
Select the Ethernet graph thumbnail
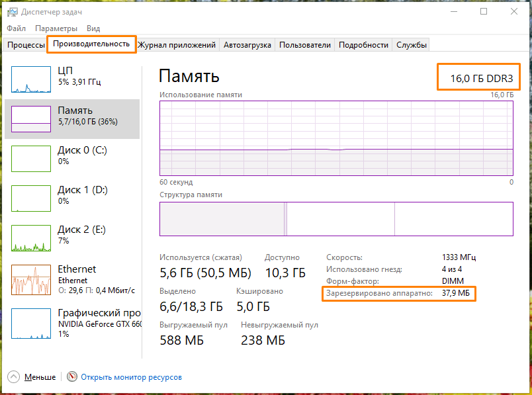click(x=31, y=280)
